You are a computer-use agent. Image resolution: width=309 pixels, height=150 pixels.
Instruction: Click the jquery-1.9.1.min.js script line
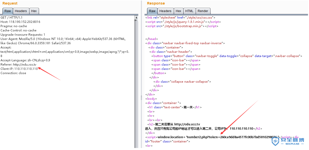(183, 22)
